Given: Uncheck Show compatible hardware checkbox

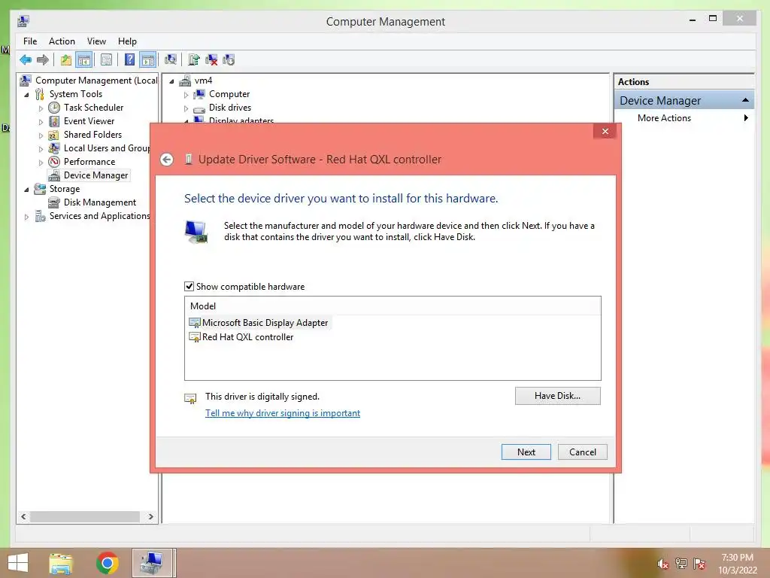Looking at the screenshot, I should coord(189,287).
